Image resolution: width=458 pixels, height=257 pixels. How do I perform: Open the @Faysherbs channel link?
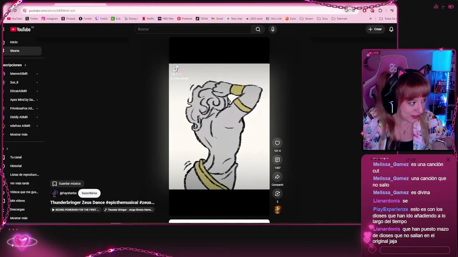[68, 193]
